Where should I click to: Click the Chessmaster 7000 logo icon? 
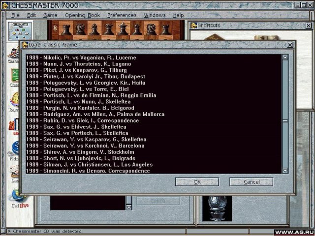click(x=20, y=31)
